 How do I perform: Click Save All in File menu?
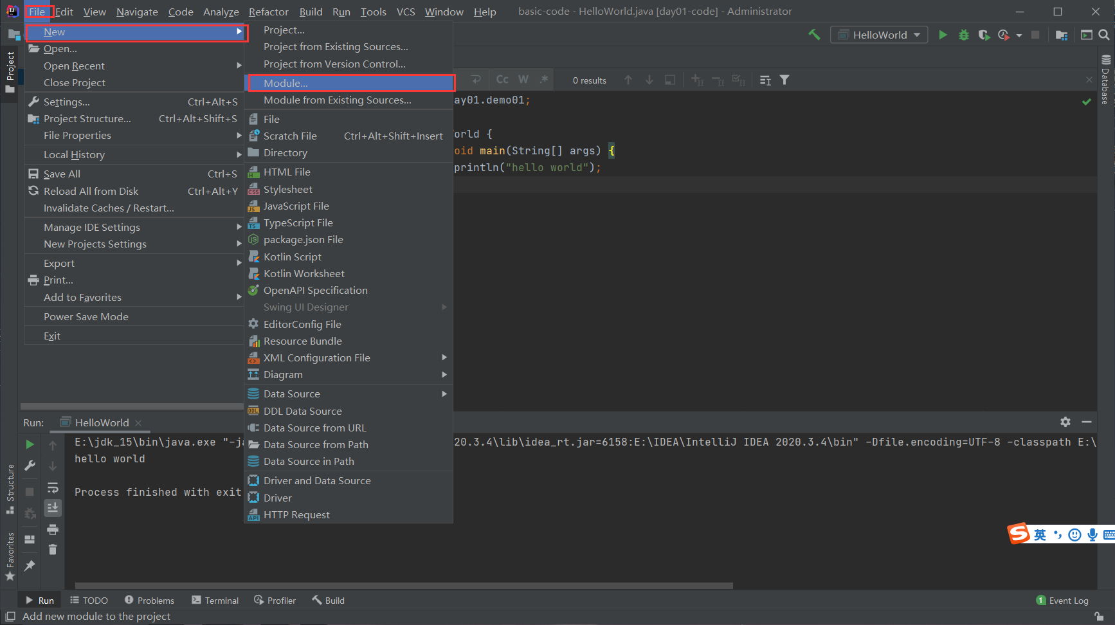click(x=134, y=174)
